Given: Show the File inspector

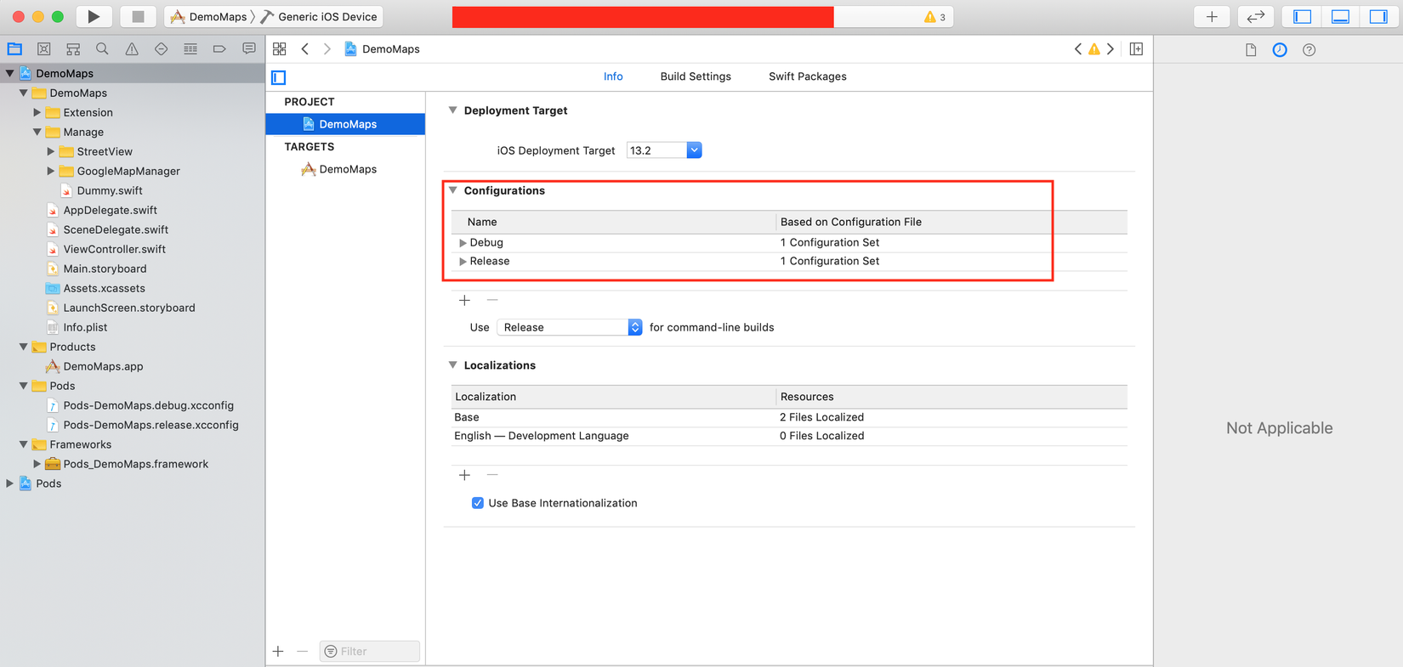Looking at the screenshot, I should pos(1251,50).
